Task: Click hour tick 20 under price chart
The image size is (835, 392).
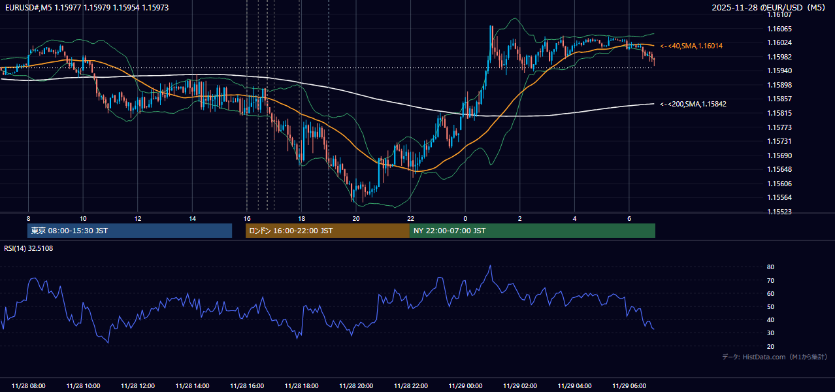Action: pos(356,218)
